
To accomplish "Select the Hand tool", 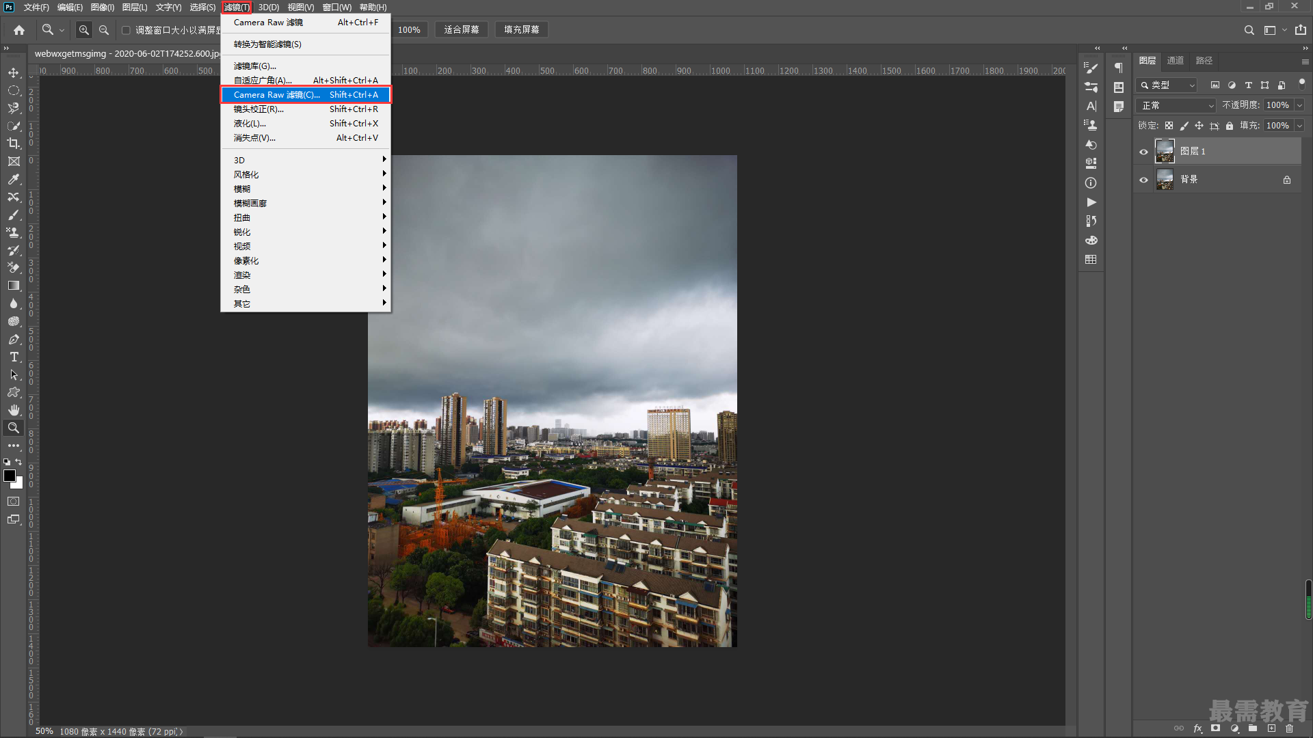I will [14, 410].
